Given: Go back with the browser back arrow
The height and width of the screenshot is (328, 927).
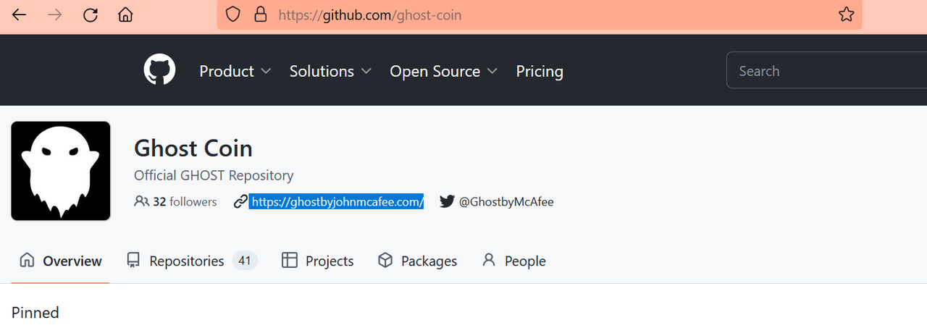Looking at the screenshot, I should pyautogui.click(x=19, y=14).
